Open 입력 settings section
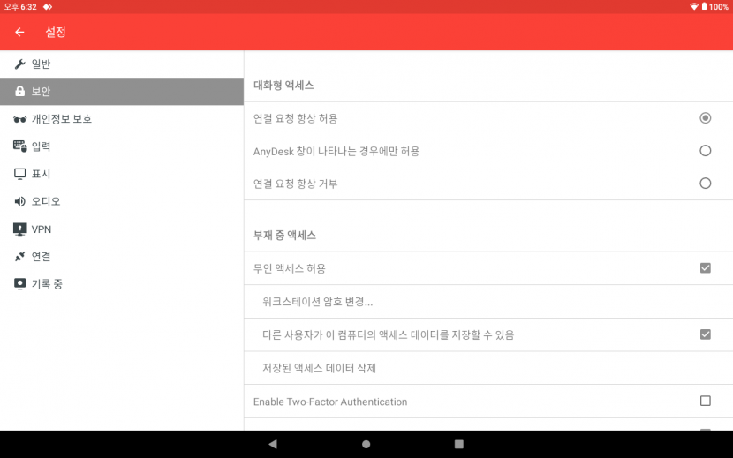The image size is (733, 458). point(122,146)
